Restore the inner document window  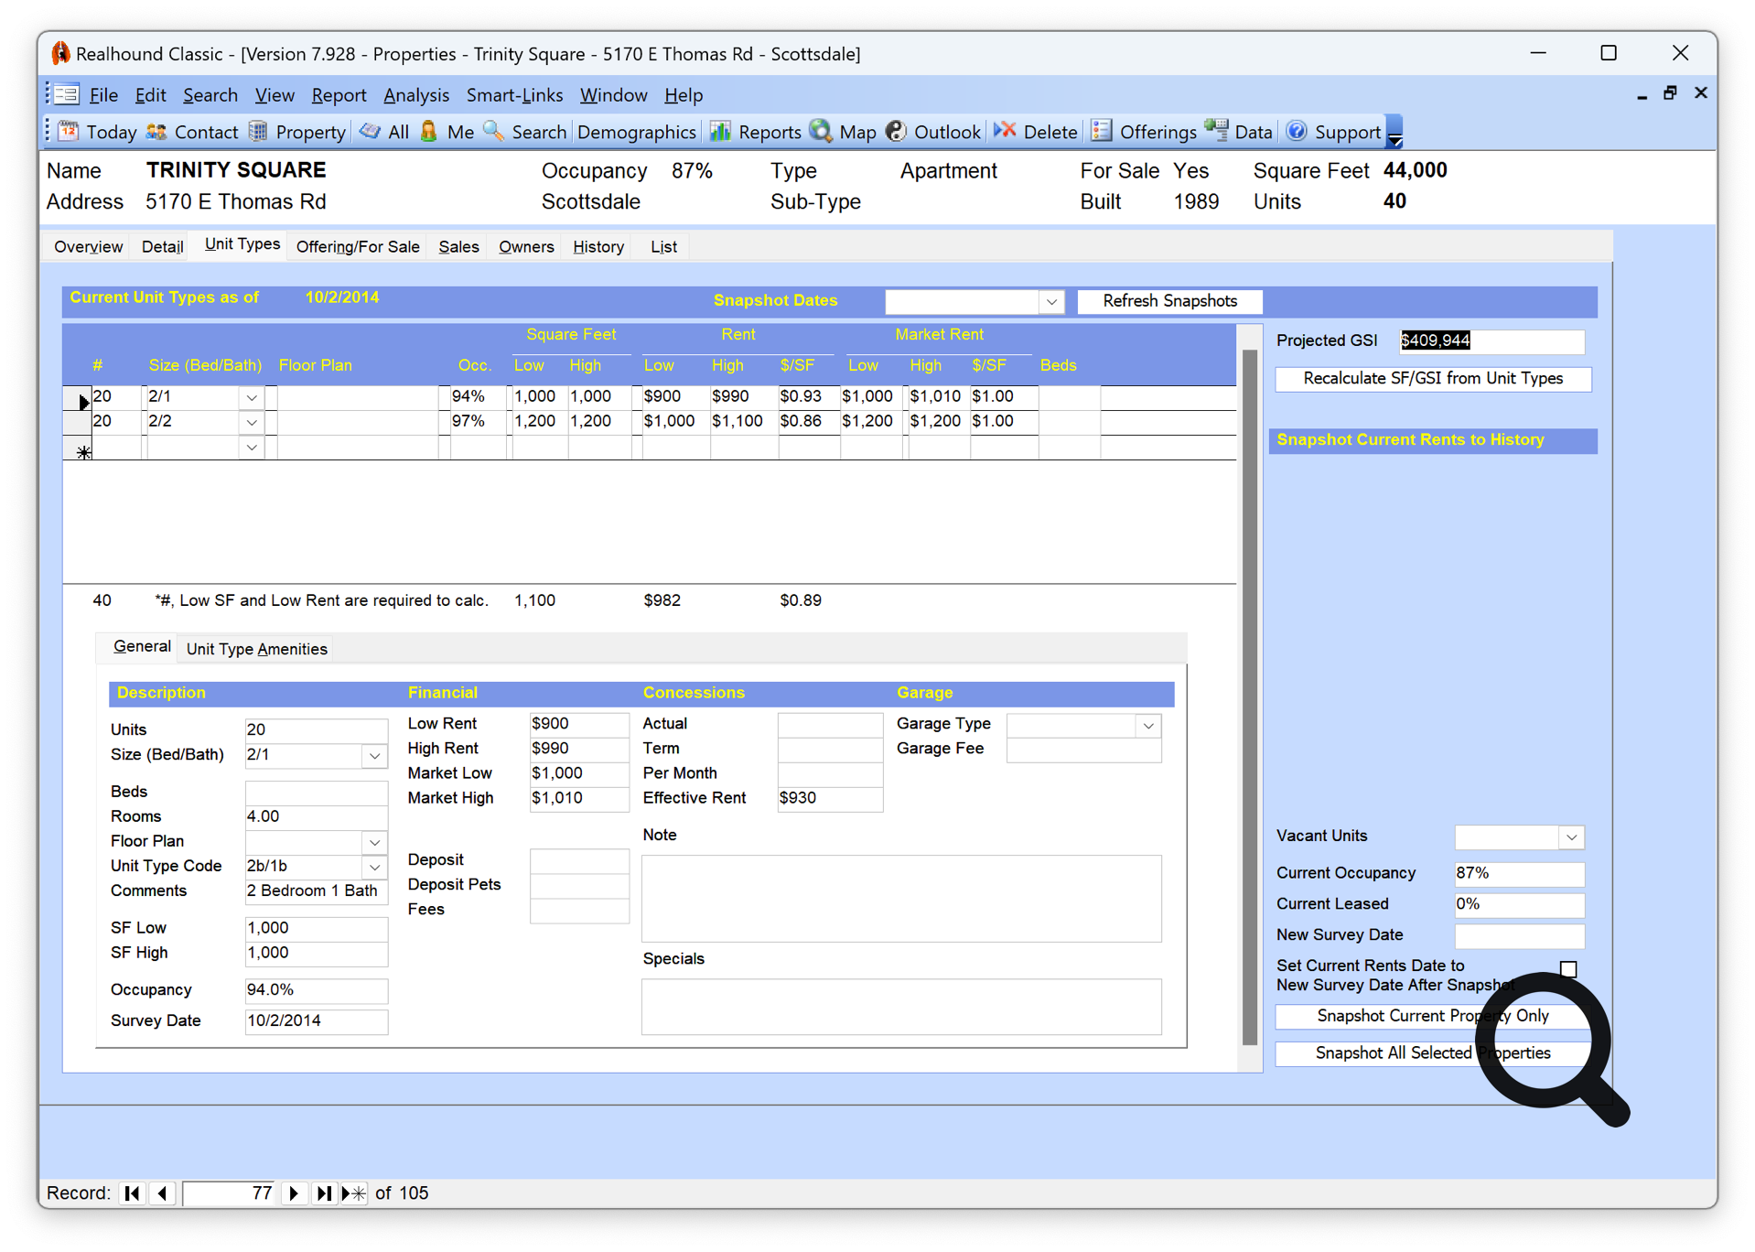[x=1670, y=93]
